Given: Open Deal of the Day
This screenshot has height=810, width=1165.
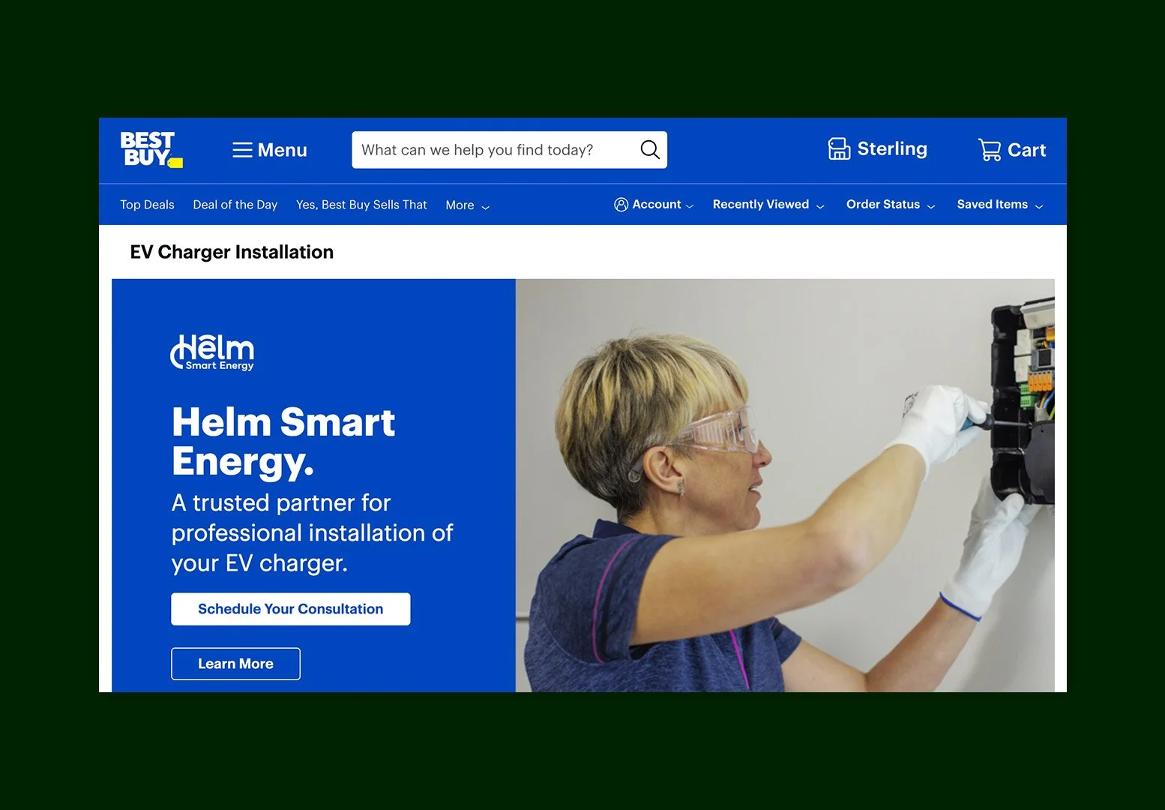Looking at the screenshot, I should (235, 205).
